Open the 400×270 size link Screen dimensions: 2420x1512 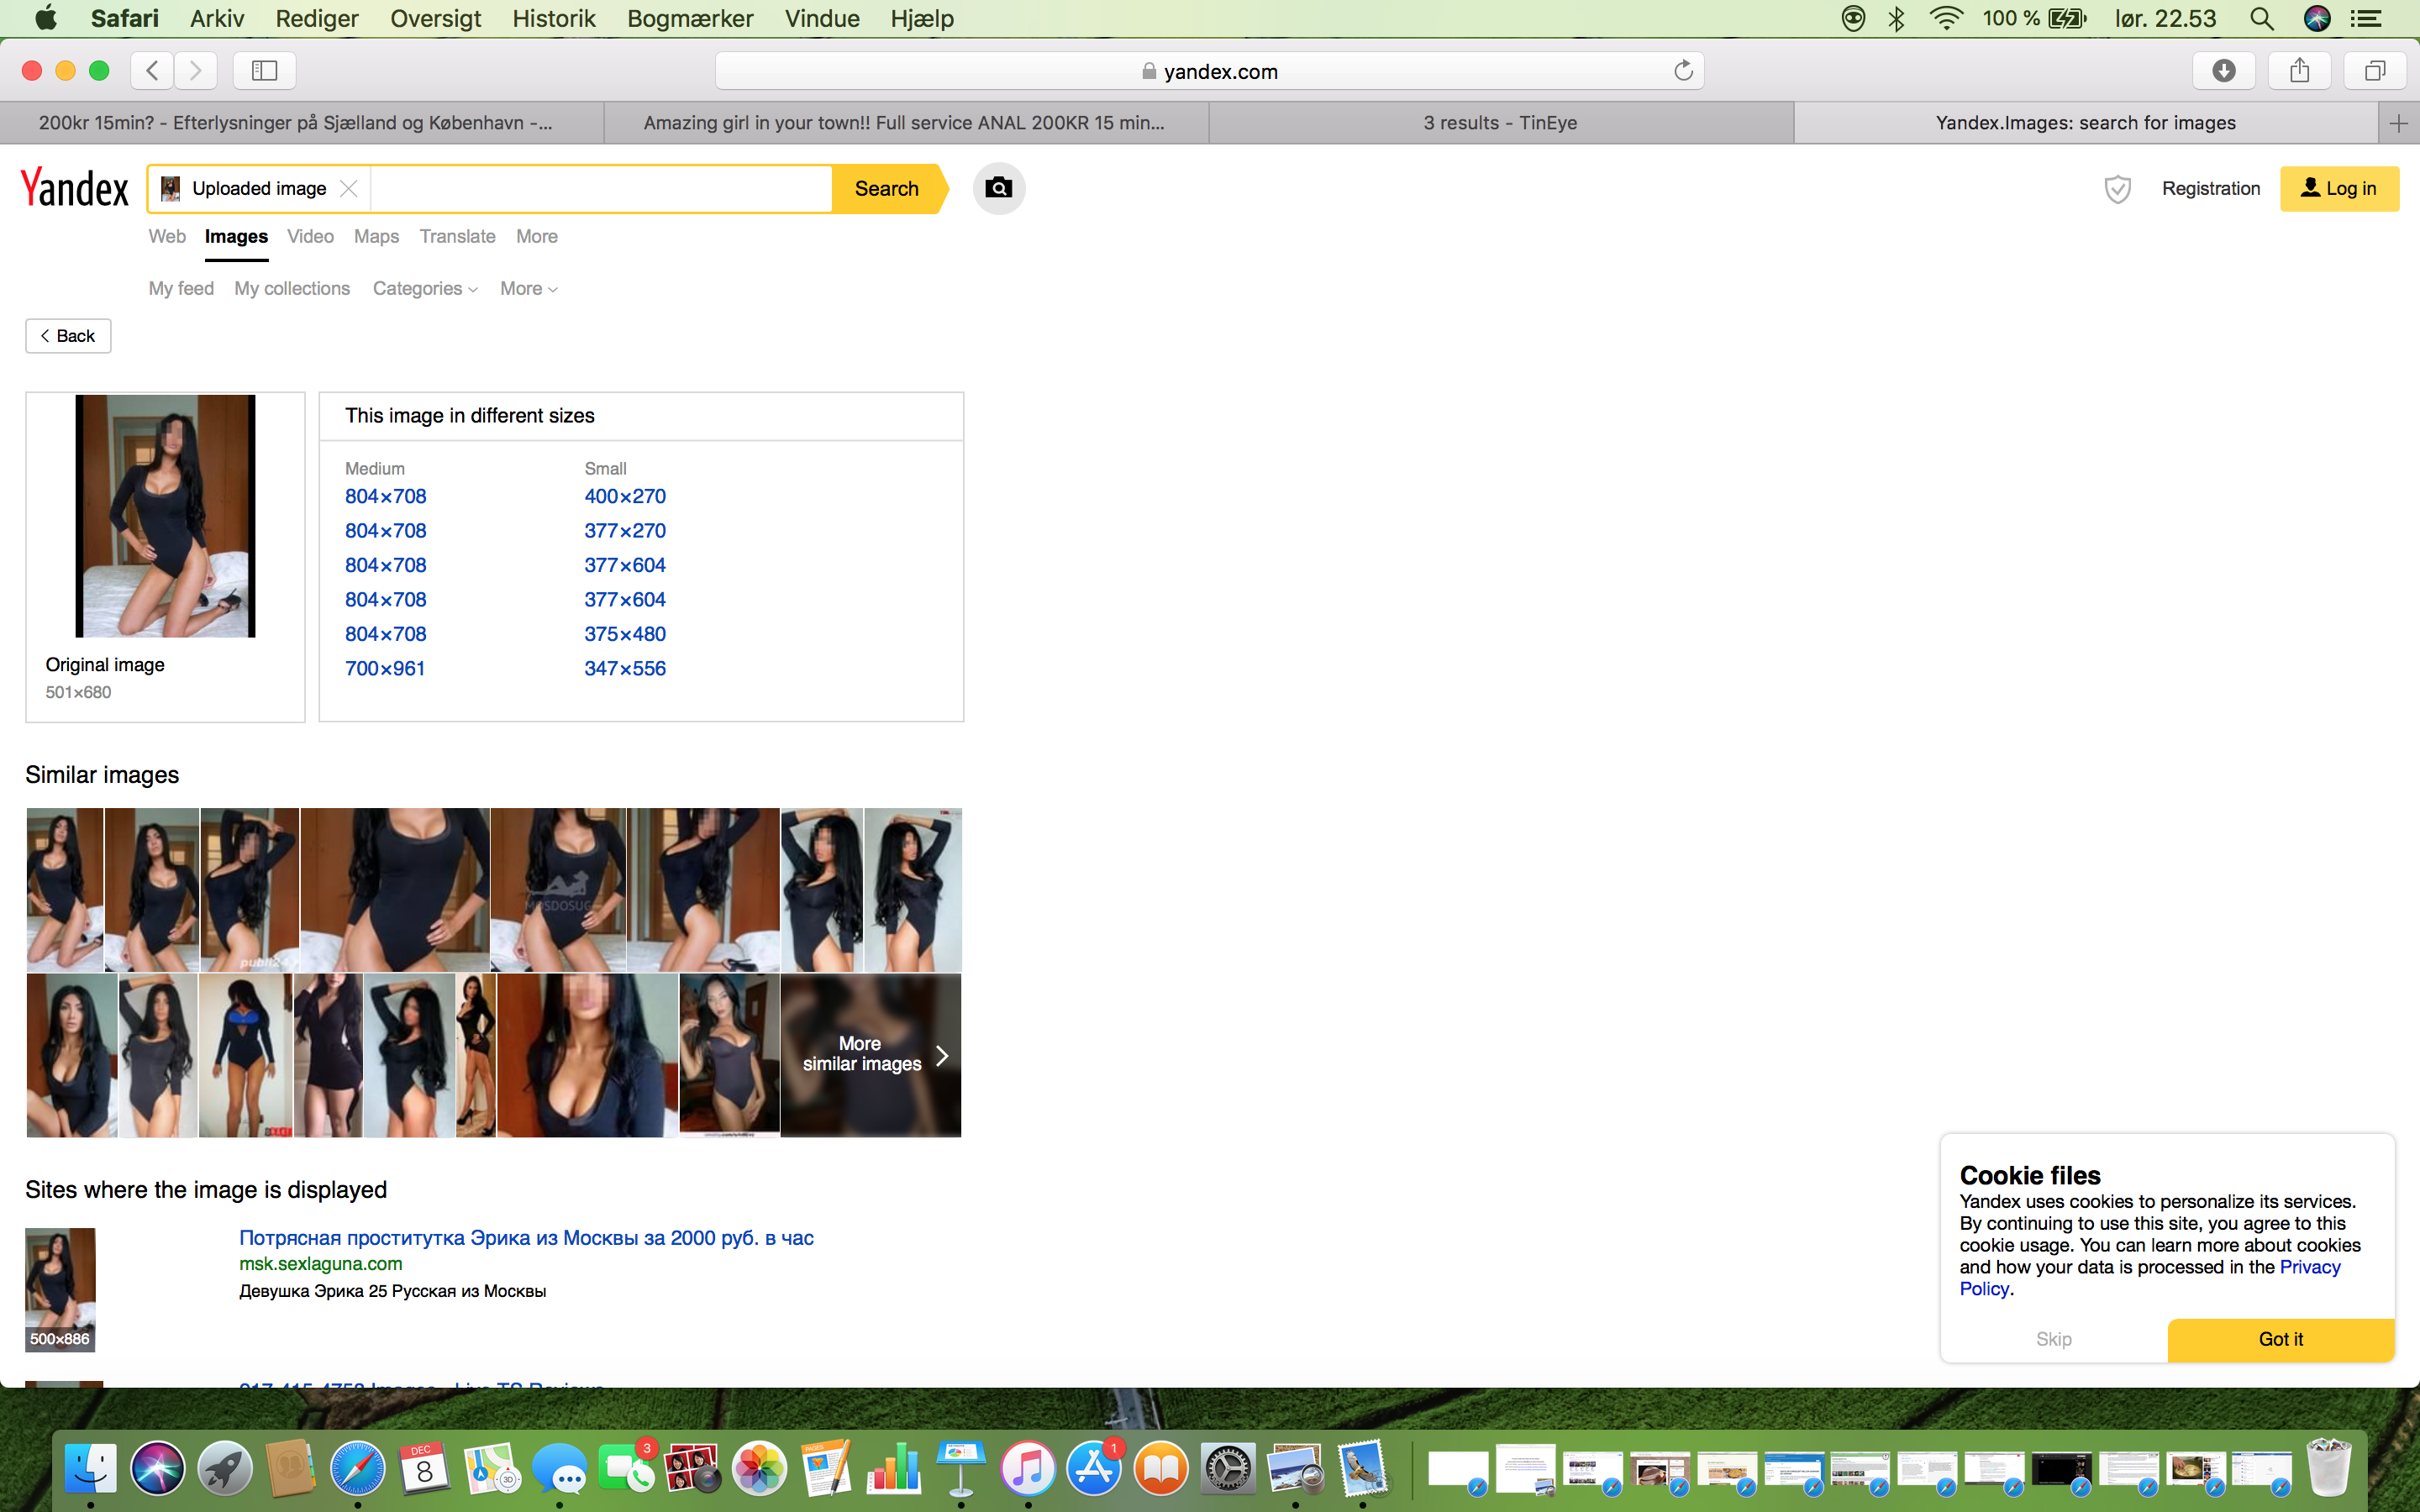click(x=625, y=496)
